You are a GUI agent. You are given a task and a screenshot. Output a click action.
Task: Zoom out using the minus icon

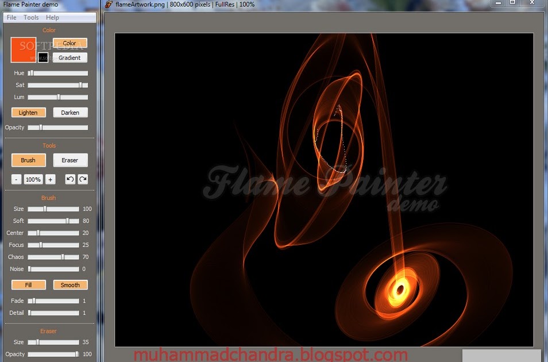[x=16, y=179]
